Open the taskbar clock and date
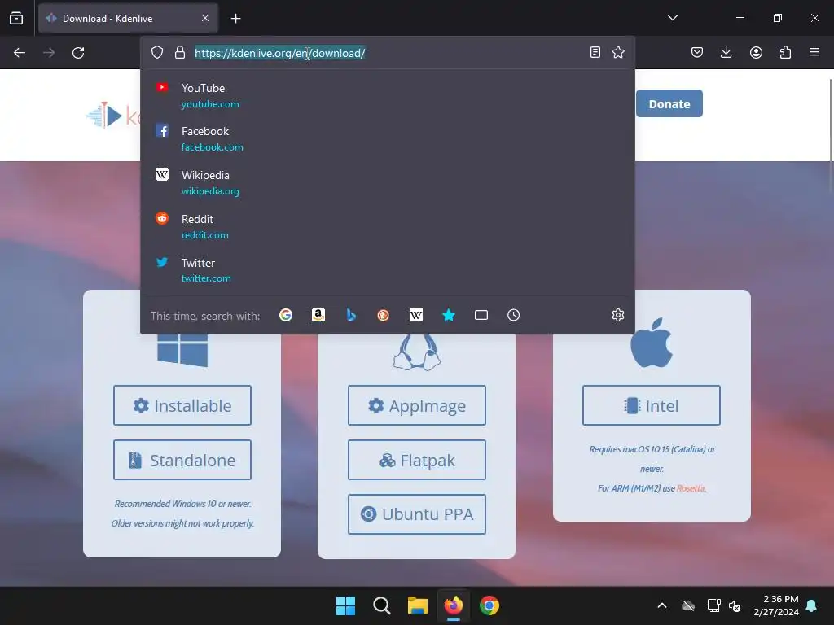834x625 pixels. pyautogui.click(x=776, y=605)
